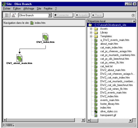The width and height of the screenshot is (138, 128).
Task: Switch to Site Map view icon
Action: pos(13,15)
